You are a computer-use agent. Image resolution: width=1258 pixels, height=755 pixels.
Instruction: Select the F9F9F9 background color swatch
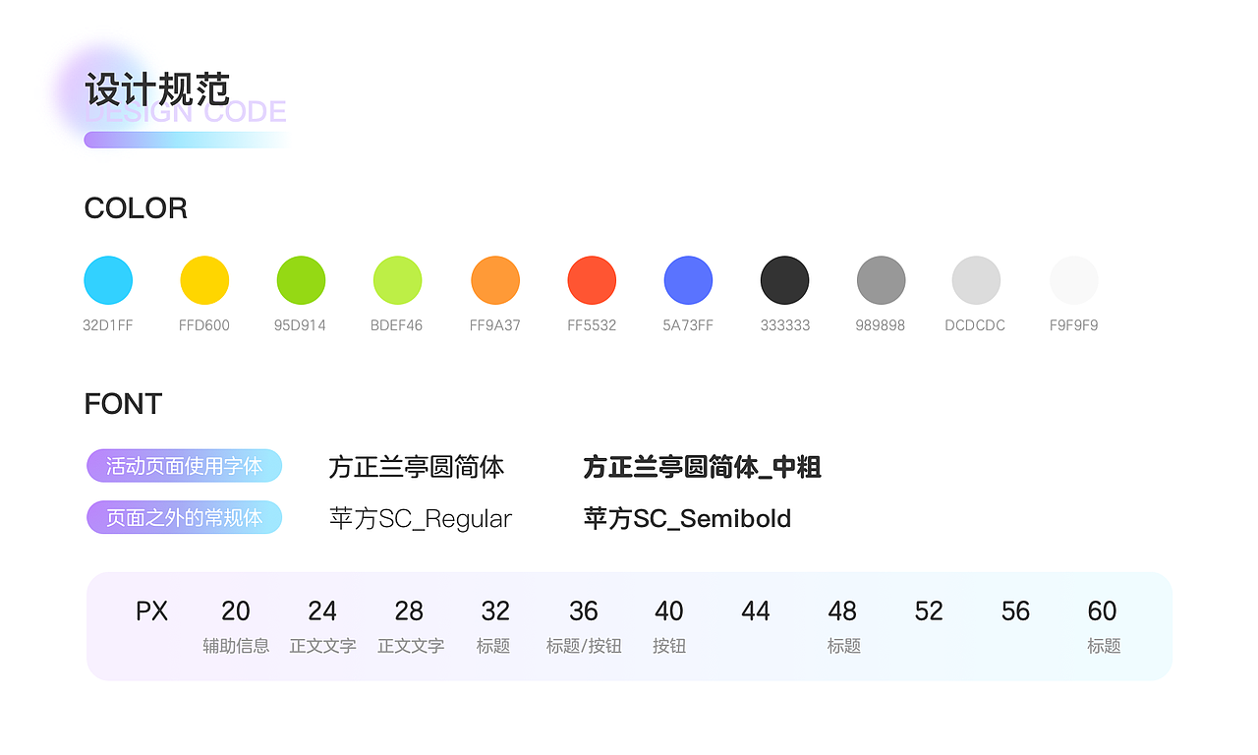click(x=1072, y=279)
